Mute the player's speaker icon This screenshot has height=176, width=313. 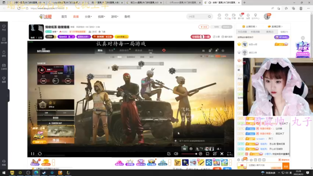(176, 154)
